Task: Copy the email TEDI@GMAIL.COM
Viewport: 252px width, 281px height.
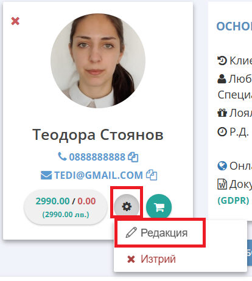Action: tap(152, 175)
